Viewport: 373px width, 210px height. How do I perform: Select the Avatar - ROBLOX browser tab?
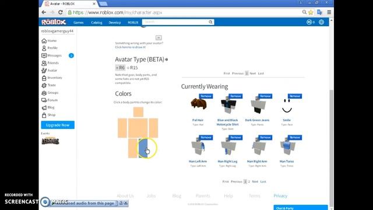click(69, 4)
